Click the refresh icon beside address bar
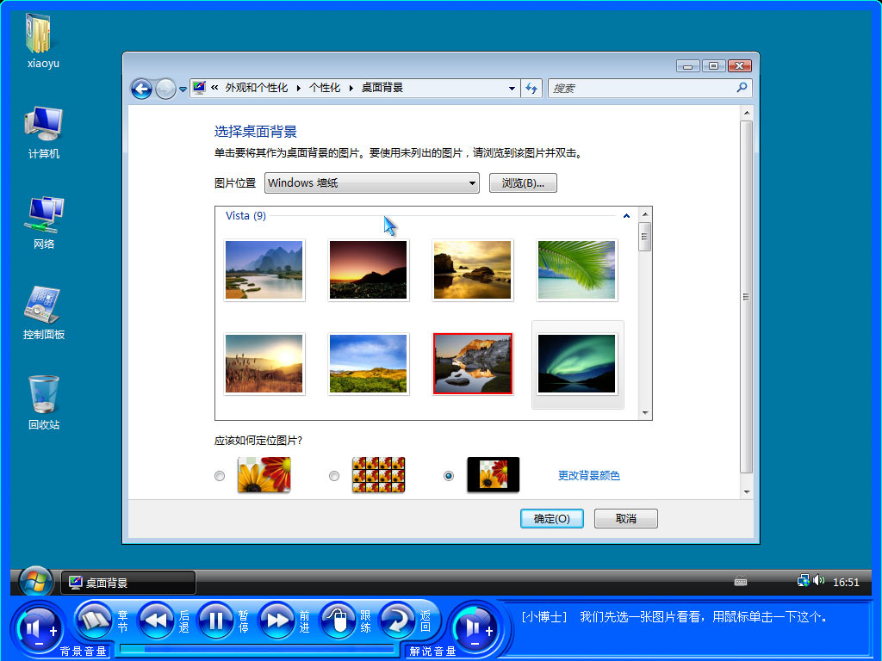This screenshot has height=661, width=882. (x=531, y=89)
